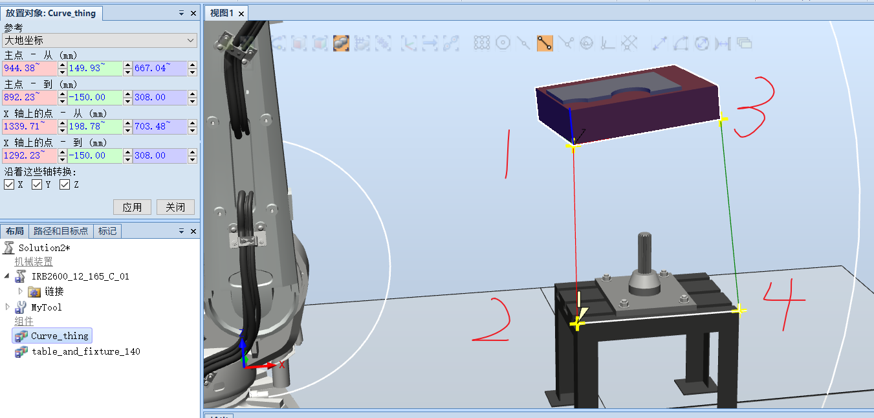The height and width of the screenshot is (418, 874).
Task: Click the snap center measurement icon
Action: 503,43
